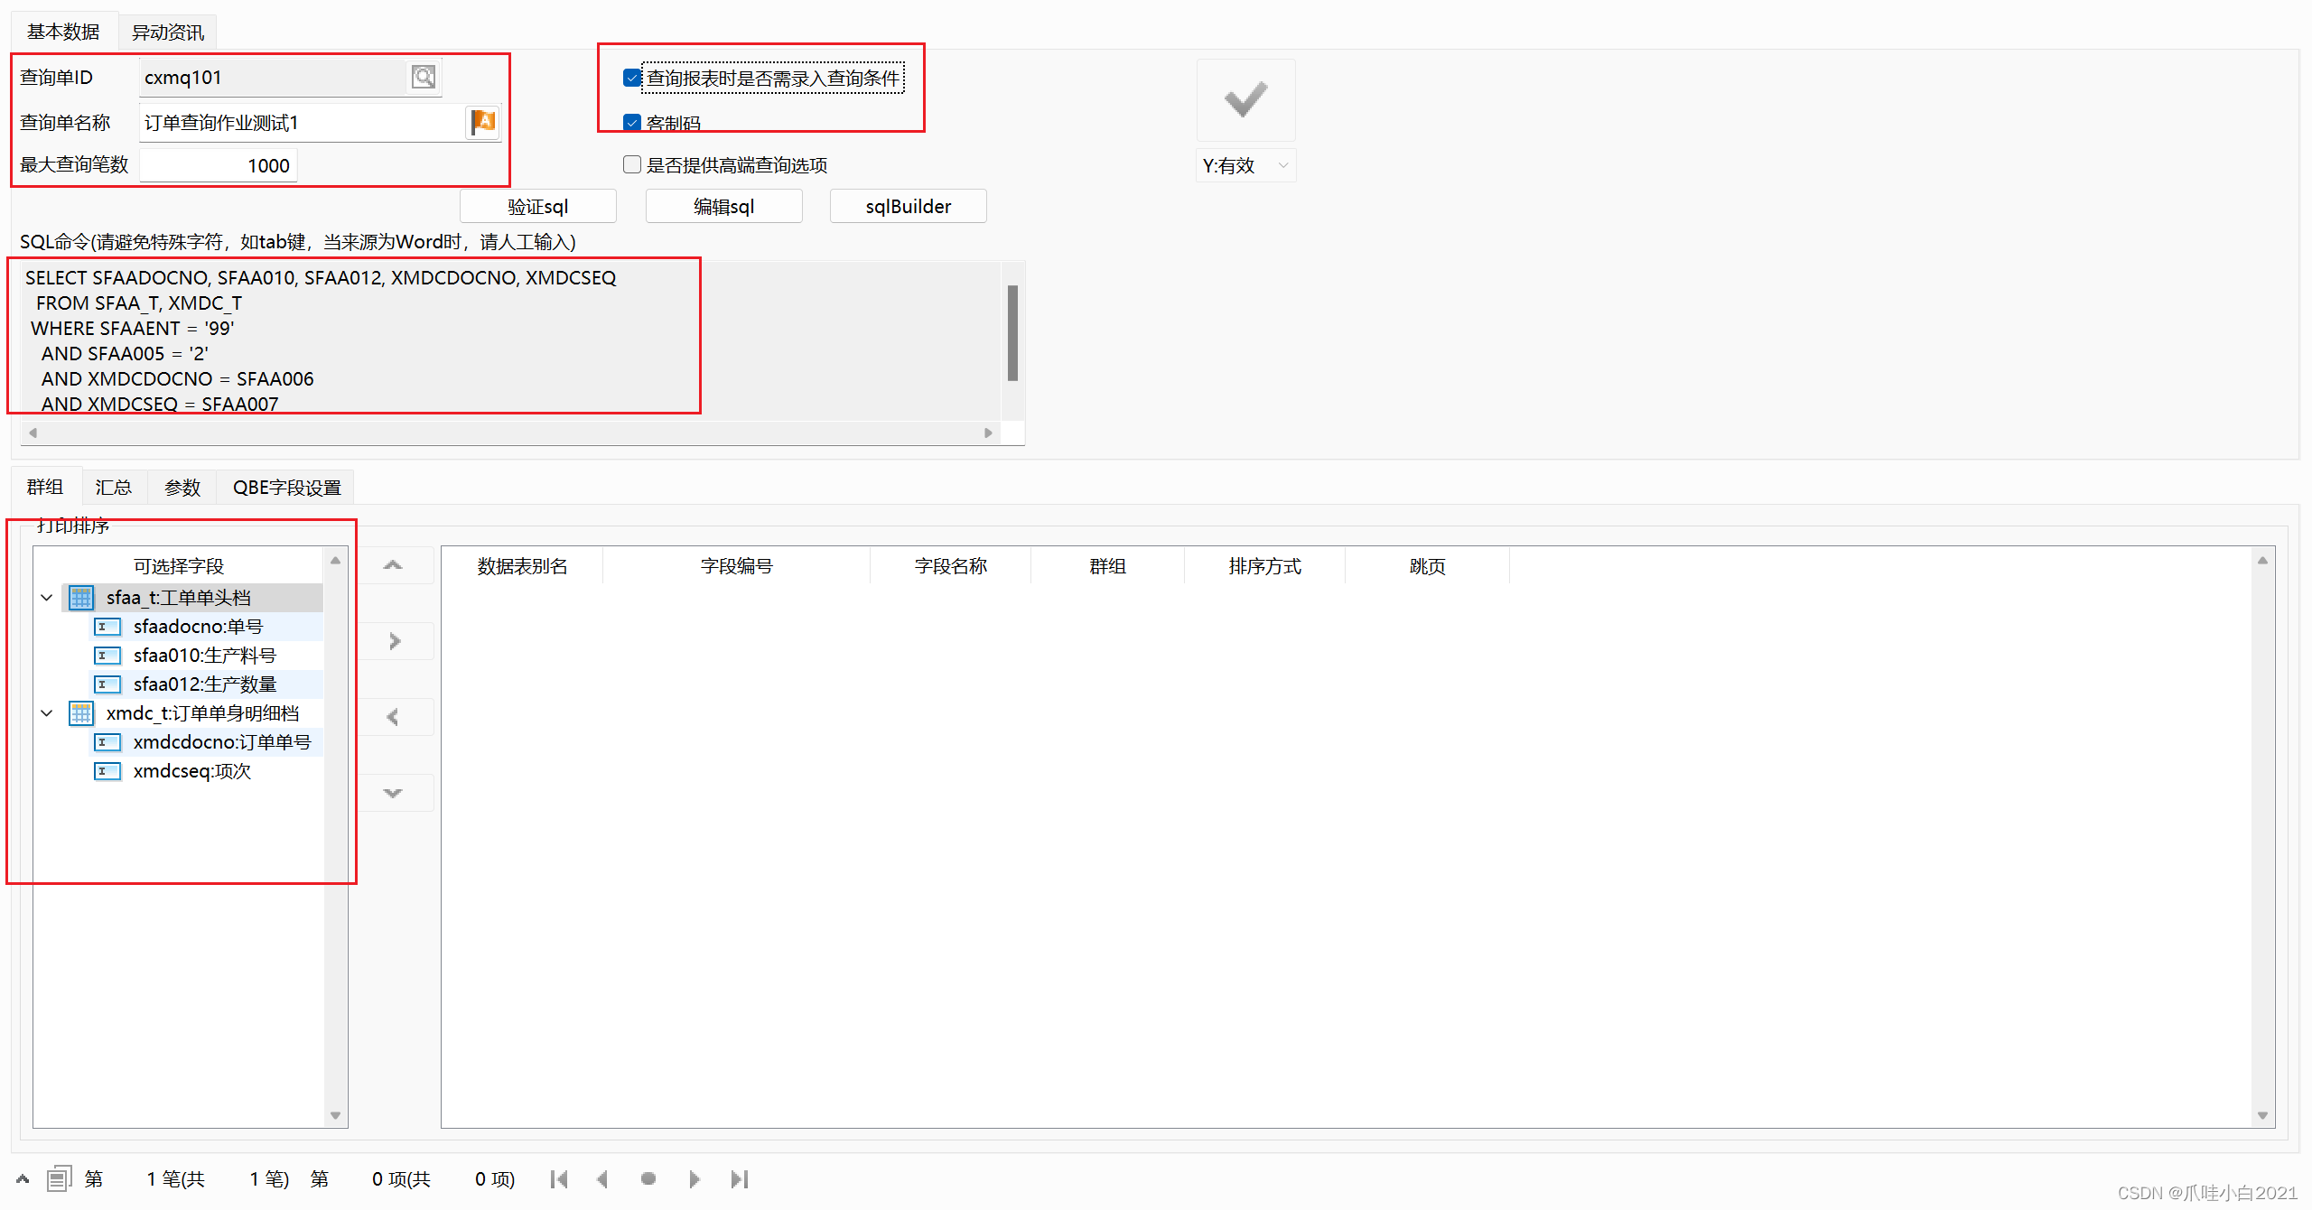The width and height of the screenshot is (2312, 1210).
Task: Click the field icon next to sfaadocno
Action: click(x=107, y=627)
